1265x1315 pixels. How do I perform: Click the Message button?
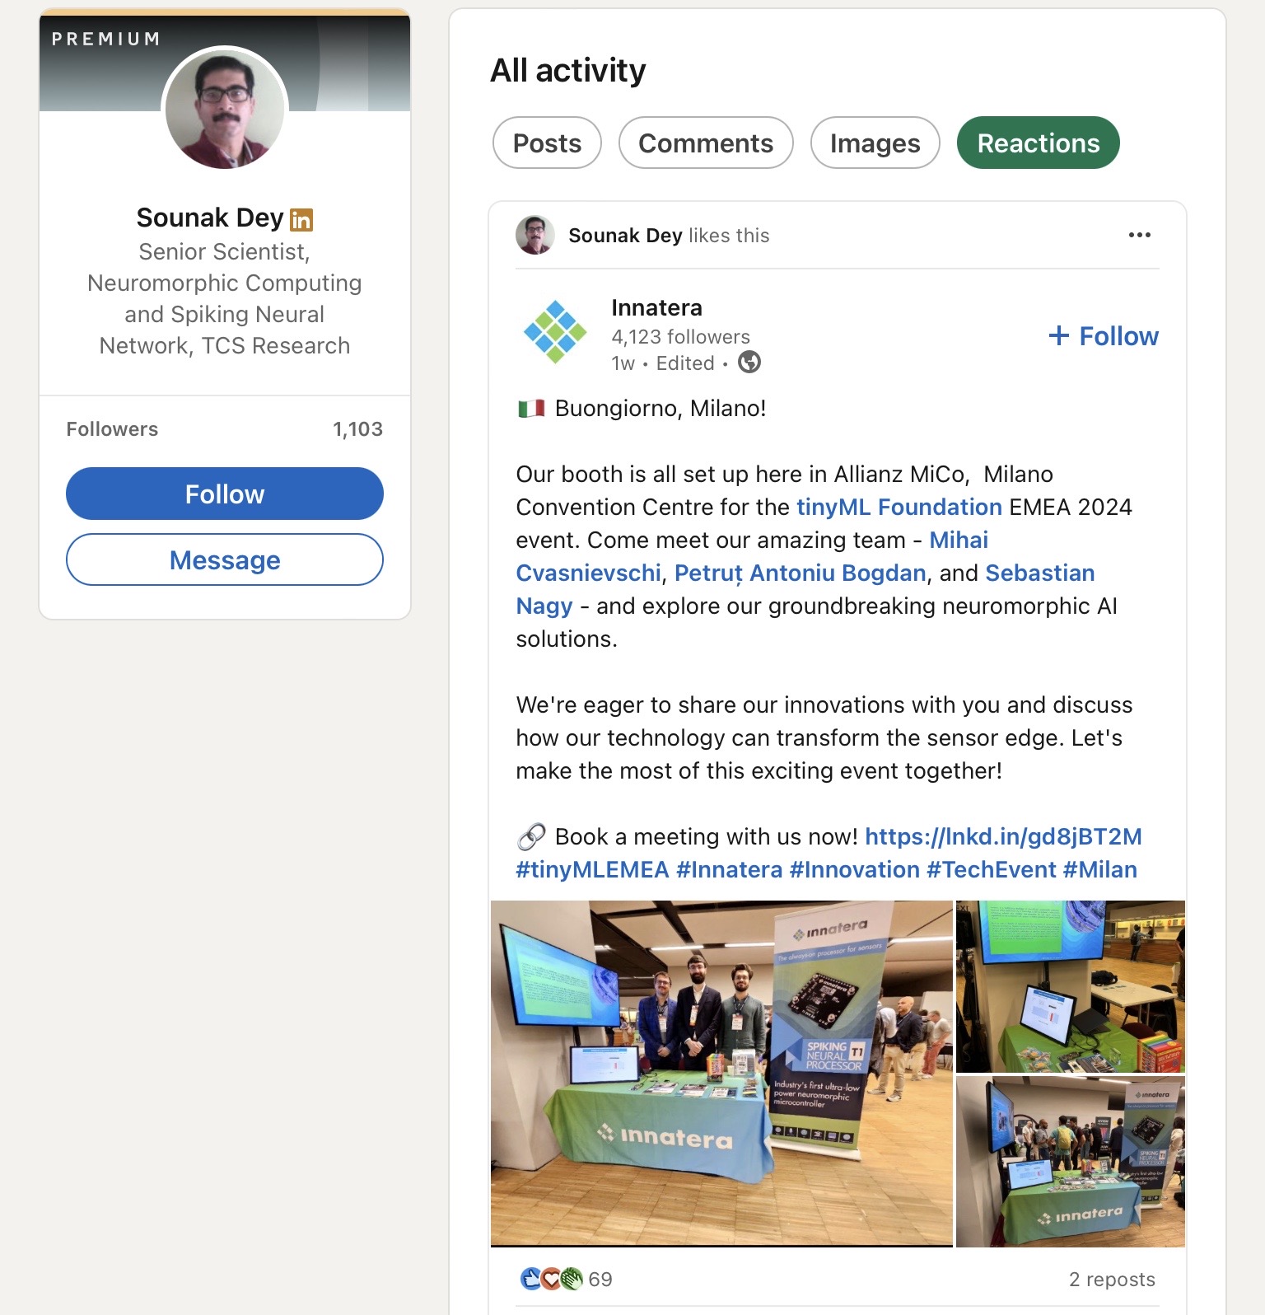pos(225,560)
